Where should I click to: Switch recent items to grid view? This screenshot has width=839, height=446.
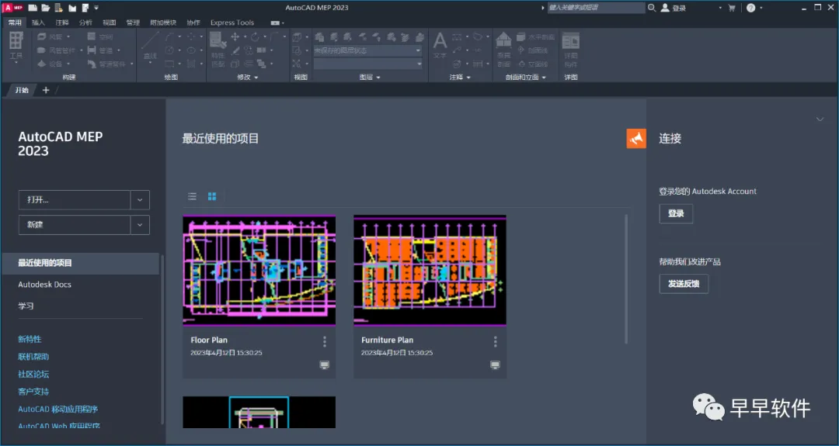[212, 196]
